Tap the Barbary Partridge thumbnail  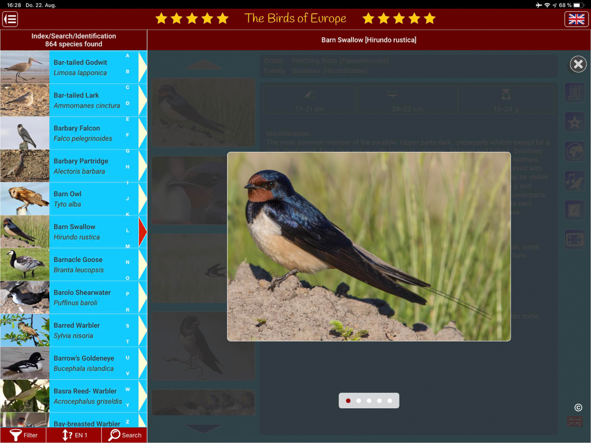(x=25, y=166)
